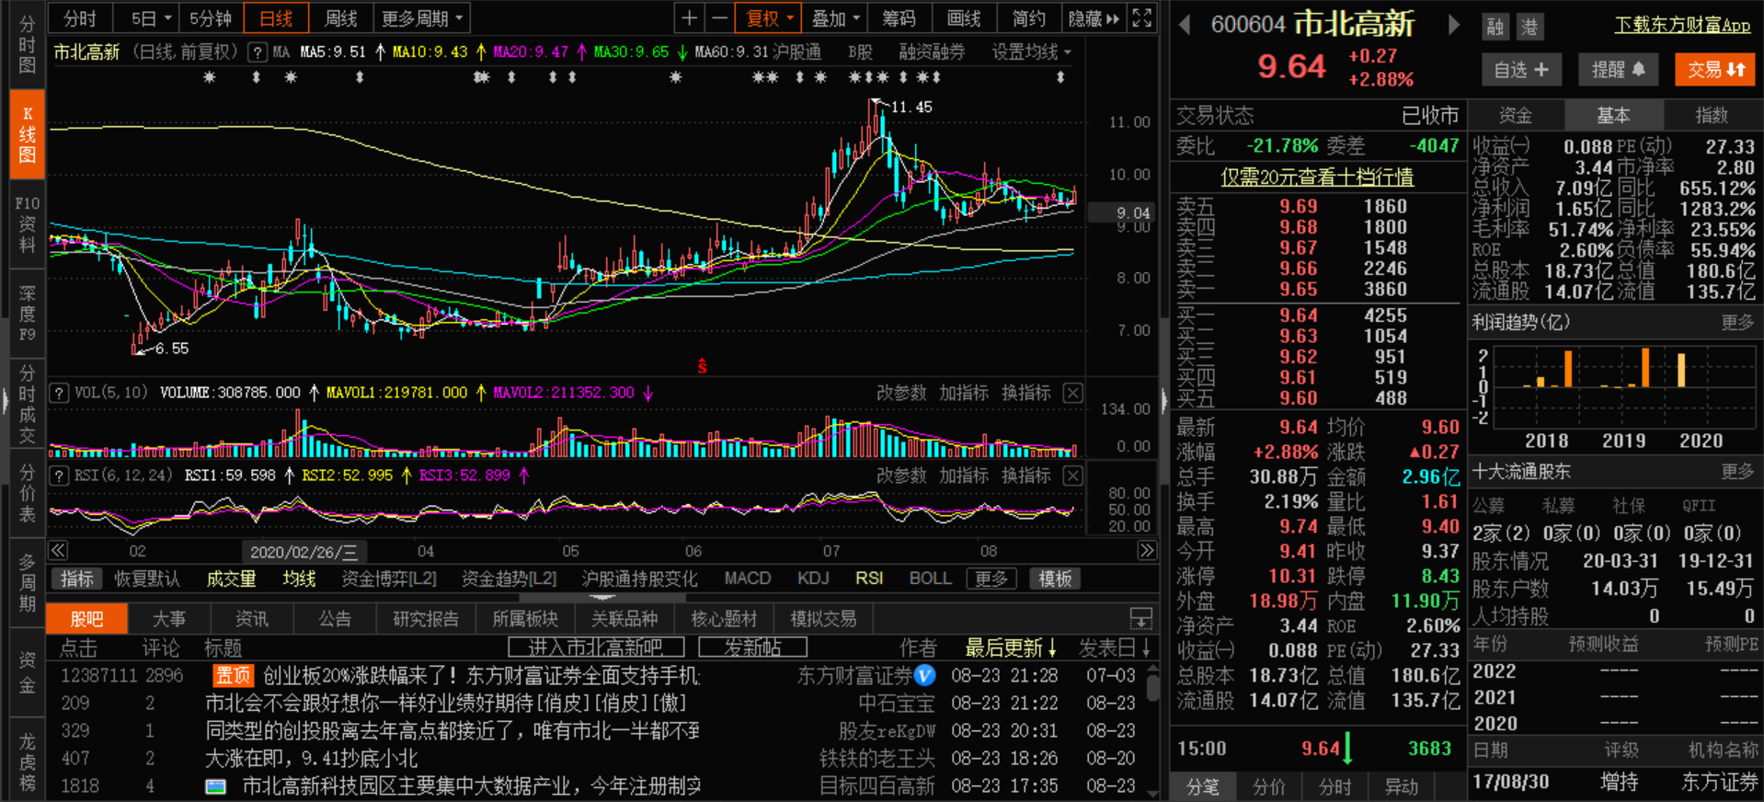Click the 港 Hong Kong connect badge
The height and width of the screenshot is (802, 1764).
coord(1529,27)
